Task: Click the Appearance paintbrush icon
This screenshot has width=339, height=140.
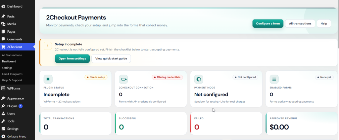Action: [x=3, y=98]
